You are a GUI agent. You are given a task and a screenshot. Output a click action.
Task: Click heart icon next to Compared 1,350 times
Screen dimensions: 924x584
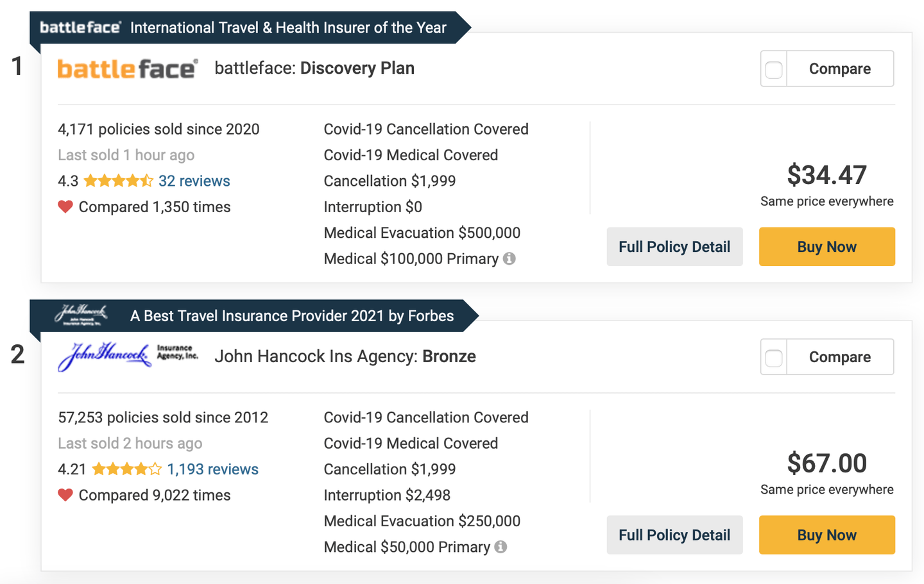(x=65, y=206)
